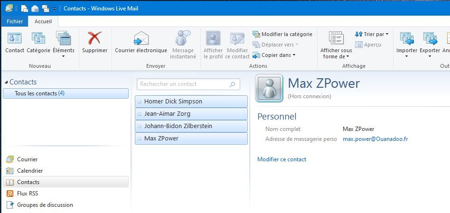The height and width of the screenshot is (213, 450).
Task: Click the Contact new icon in ribbon
Action: coord(15,39)
